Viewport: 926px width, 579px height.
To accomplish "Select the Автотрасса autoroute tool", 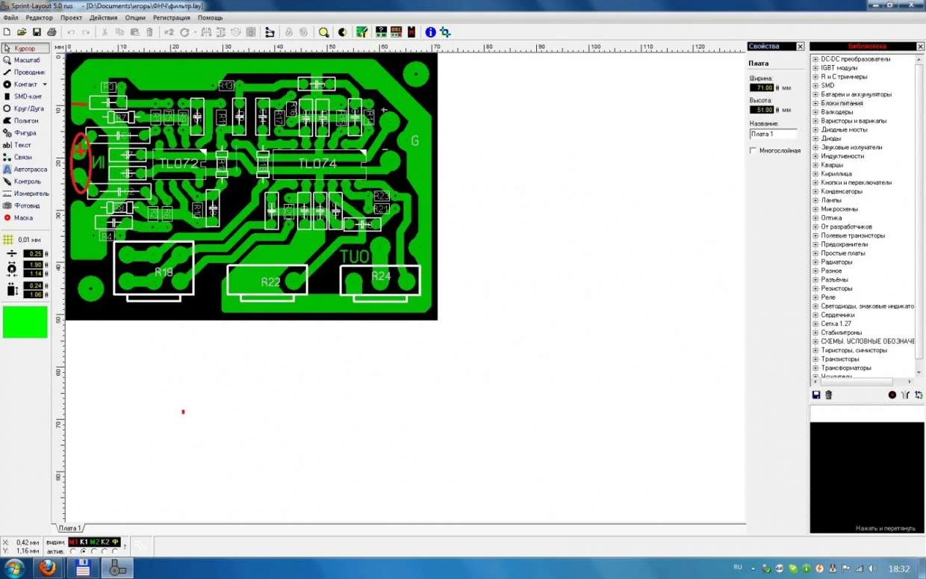I will [x=26, y=169].
